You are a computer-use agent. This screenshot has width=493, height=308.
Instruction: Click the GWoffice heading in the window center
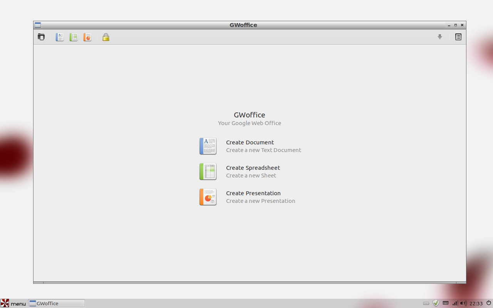point(250,115)
